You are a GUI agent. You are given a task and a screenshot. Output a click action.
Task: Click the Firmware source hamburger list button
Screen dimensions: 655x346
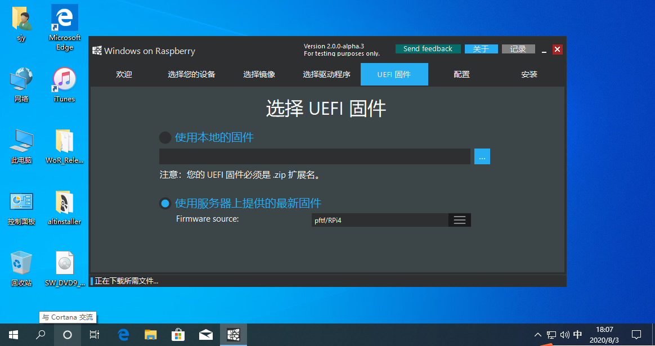coord(460,220)
